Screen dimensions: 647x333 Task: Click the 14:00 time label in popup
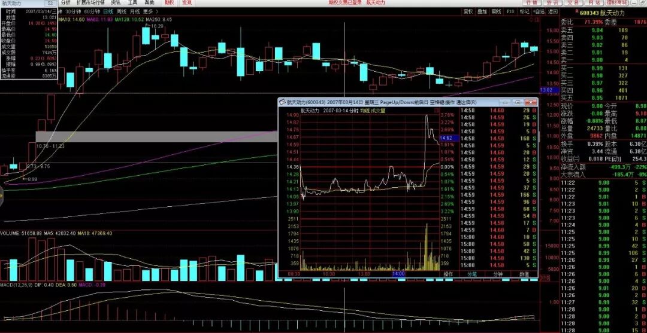pos(398,274)
